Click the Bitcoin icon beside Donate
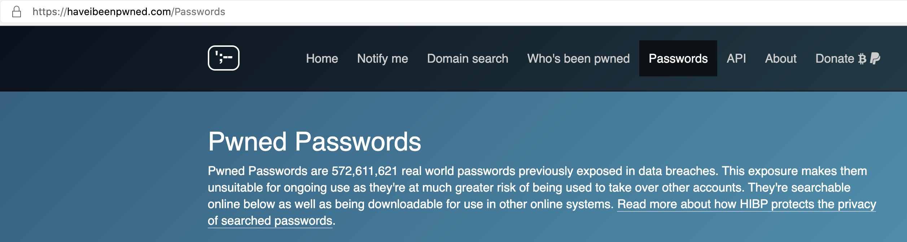Screen dimensions: 907x242 [x=862, y=59]
